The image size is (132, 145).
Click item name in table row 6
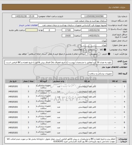tap(87, 112)
